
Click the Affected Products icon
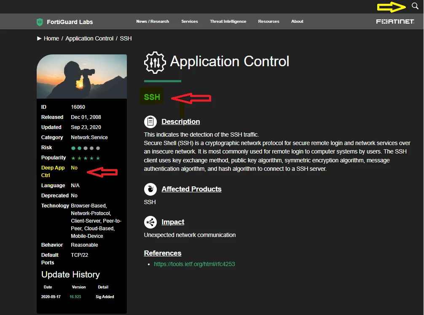pyautogui.click(x=150, y=189)
